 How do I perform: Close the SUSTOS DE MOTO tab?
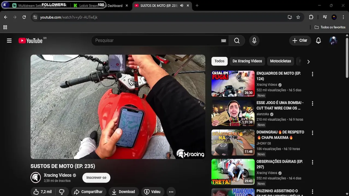[188, 5]
